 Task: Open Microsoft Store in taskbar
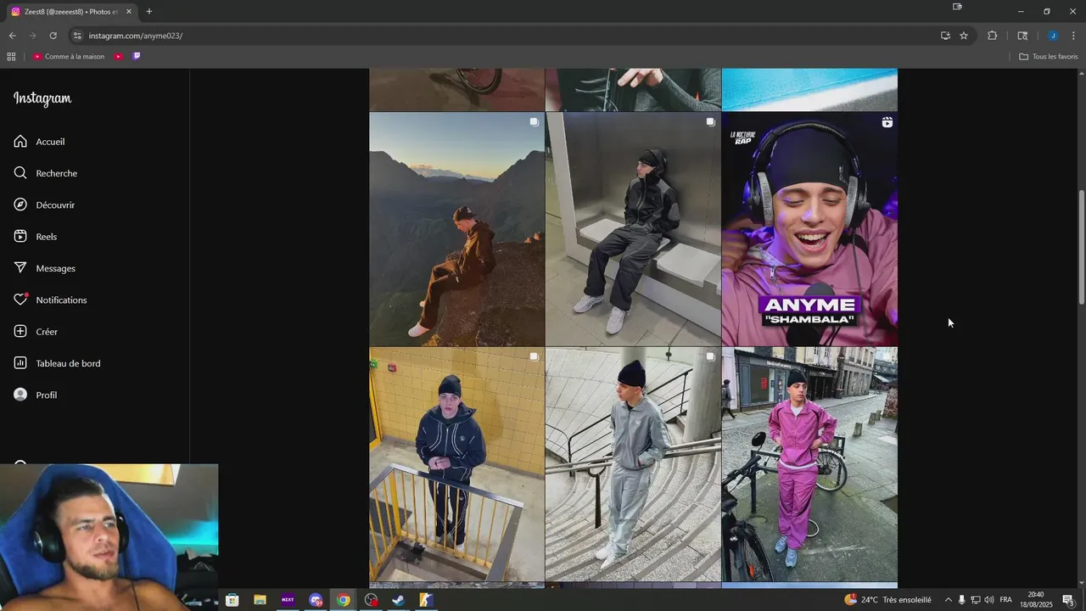[232, 600]
